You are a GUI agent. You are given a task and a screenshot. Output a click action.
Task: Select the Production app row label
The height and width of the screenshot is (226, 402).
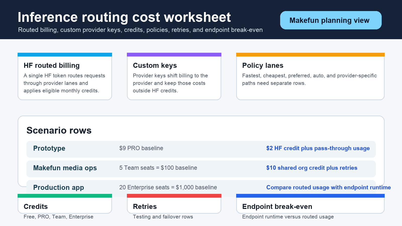59,188
